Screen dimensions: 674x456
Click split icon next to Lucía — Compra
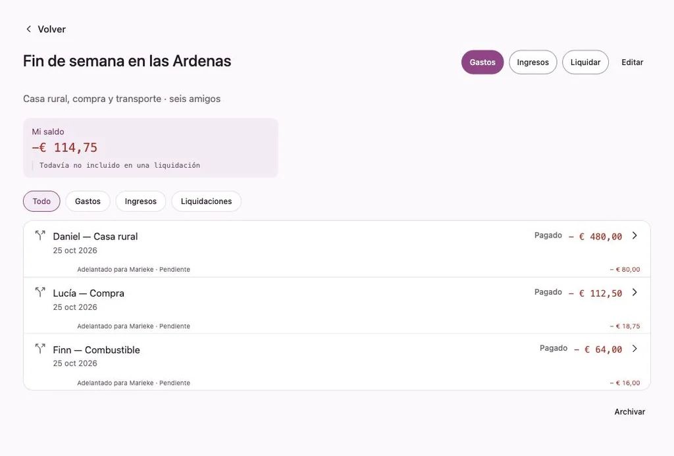click(x=40, y=291)
